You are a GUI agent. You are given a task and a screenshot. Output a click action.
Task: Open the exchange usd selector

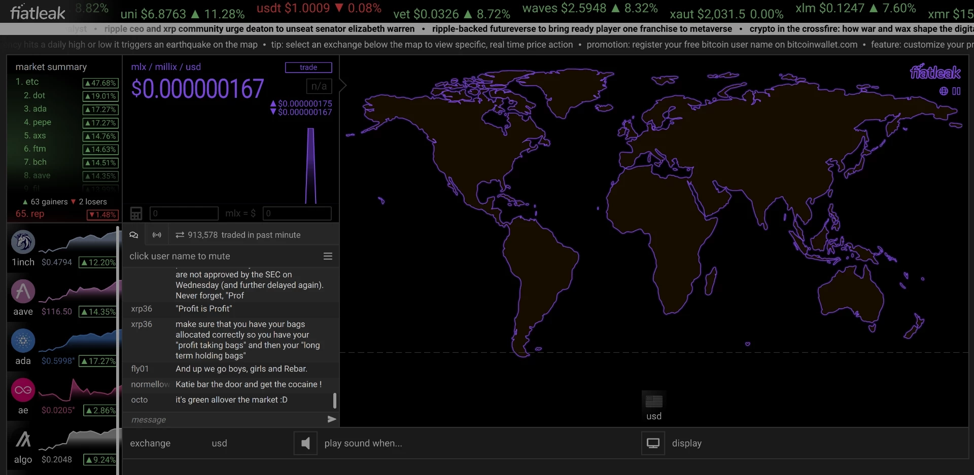[219, 444]
